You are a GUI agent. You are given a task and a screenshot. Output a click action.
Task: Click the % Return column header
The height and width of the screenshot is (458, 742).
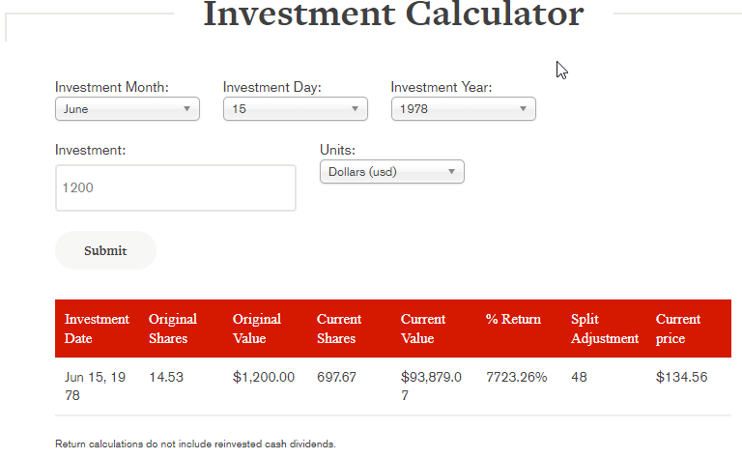point(513,320)
